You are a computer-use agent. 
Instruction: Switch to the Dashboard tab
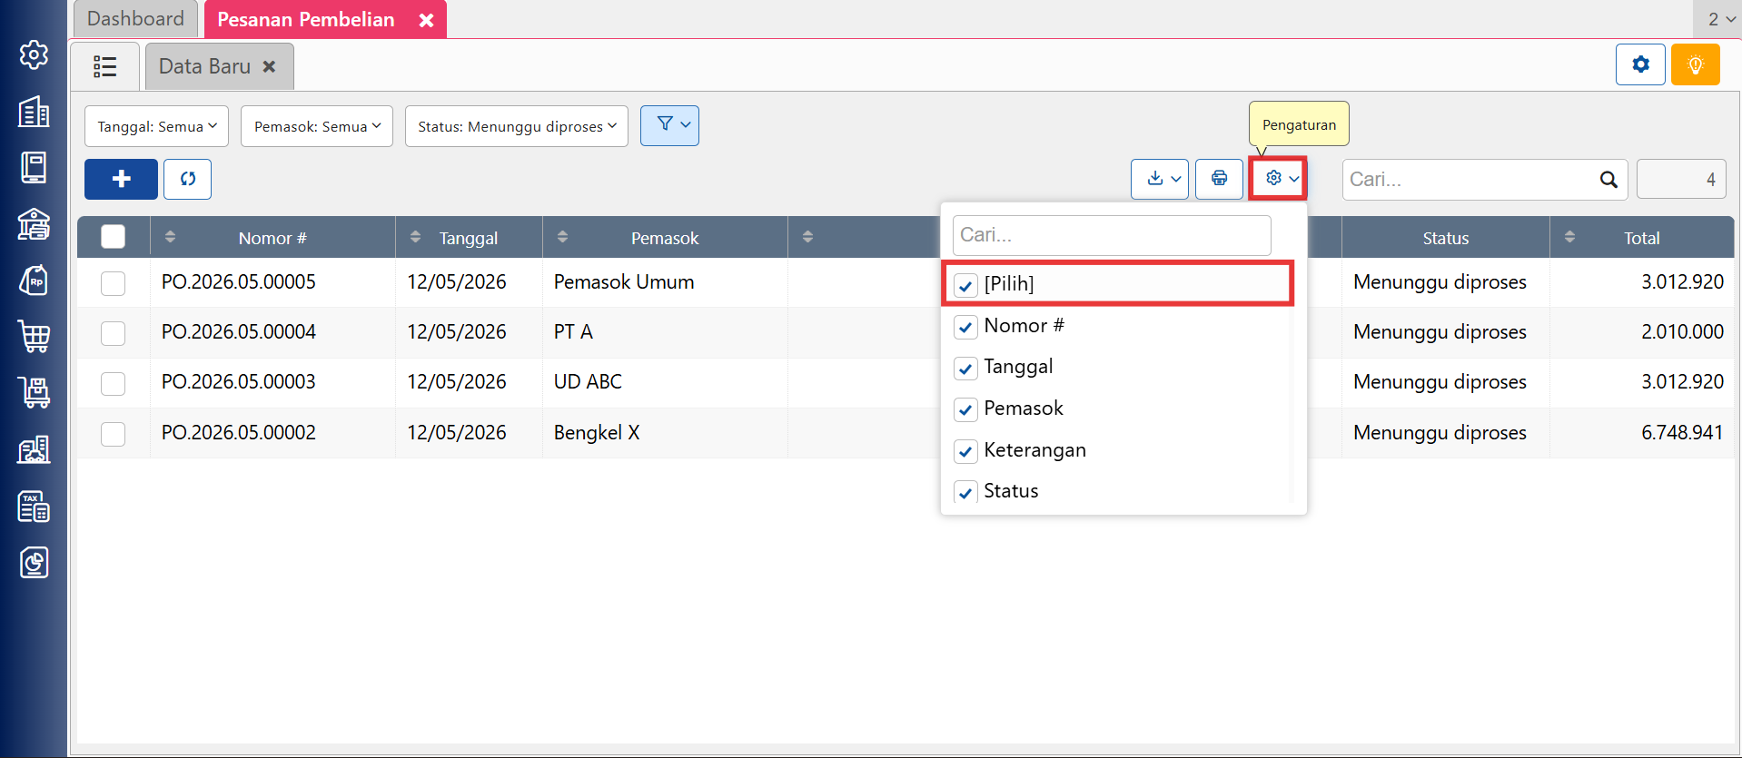point(135,19)
